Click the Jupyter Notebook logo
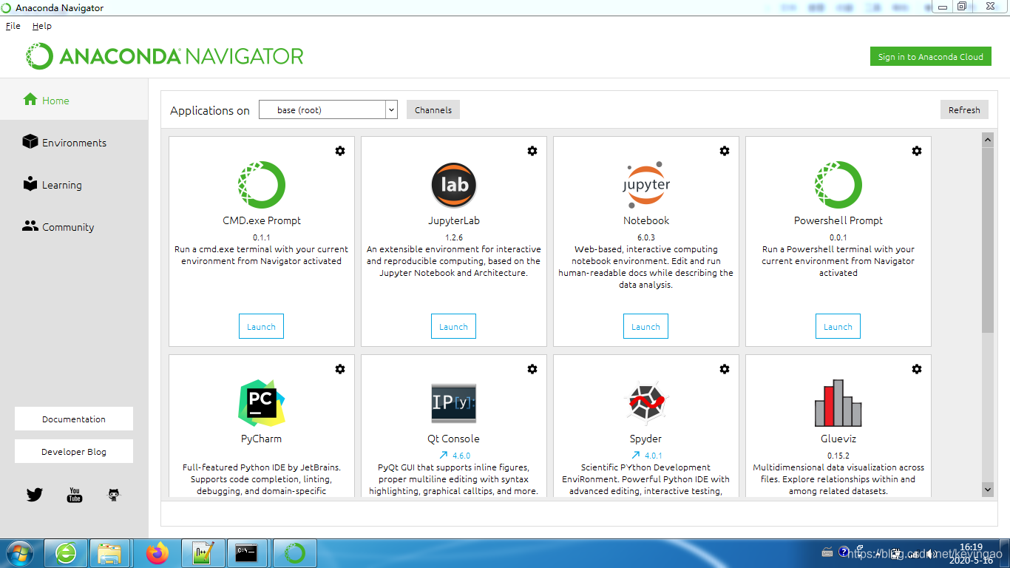This screenshot has height=568, width=1010. coord(646,185)
